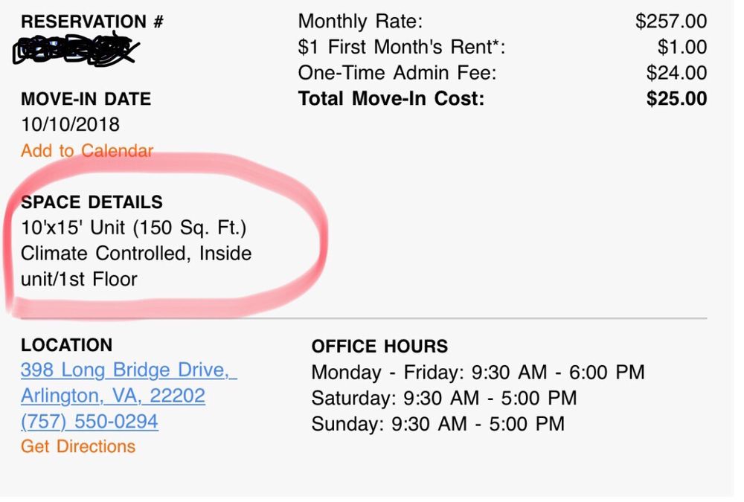The width and height of the screenshot is (744, 502).
Task: Call the (757) 550-0294 phone number
Action: click(x=89, y=422)
